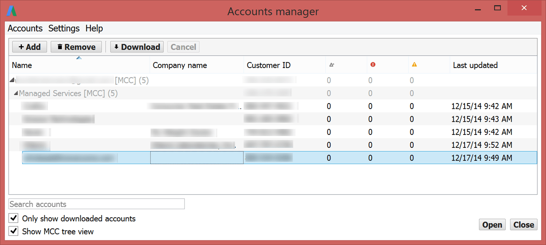Image resolution: width=546 pixels, height=245 pixels.
Task: Click the new-items triangle column header icon
Action: (x=332, y=65)
